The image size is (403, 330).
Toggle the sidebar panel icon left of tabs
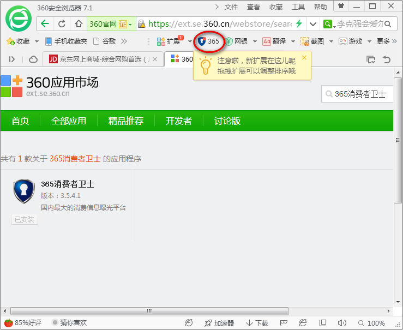pos(11,59)
